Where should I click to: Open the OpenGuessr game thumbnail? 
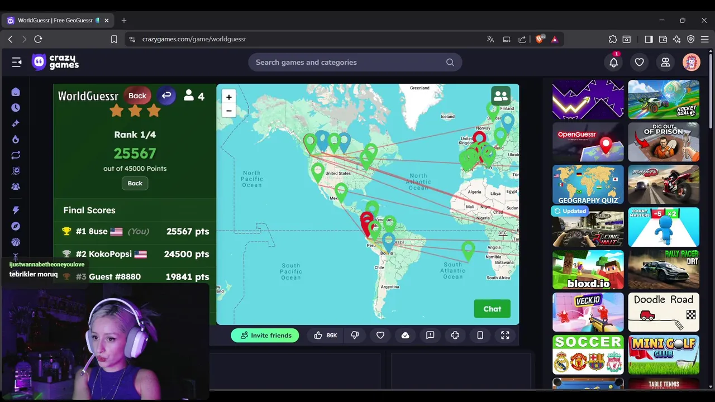[588, 142]
